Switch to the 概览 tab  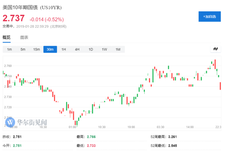tap(6, 37)
